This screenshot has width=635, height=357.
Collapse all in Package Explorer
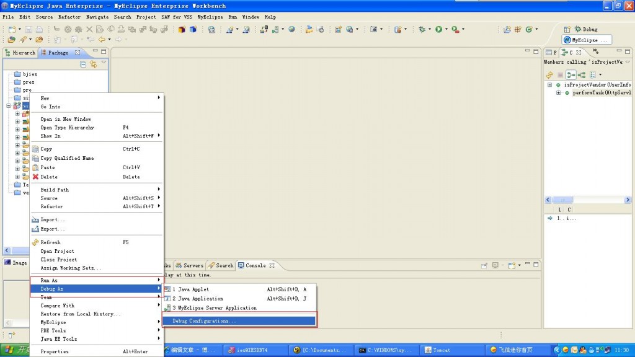[x=83, y=64]
